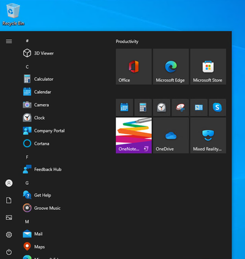Click the letter C group header
The width and height of the screenshot is (245, 259).
click(x=27, y=67)
